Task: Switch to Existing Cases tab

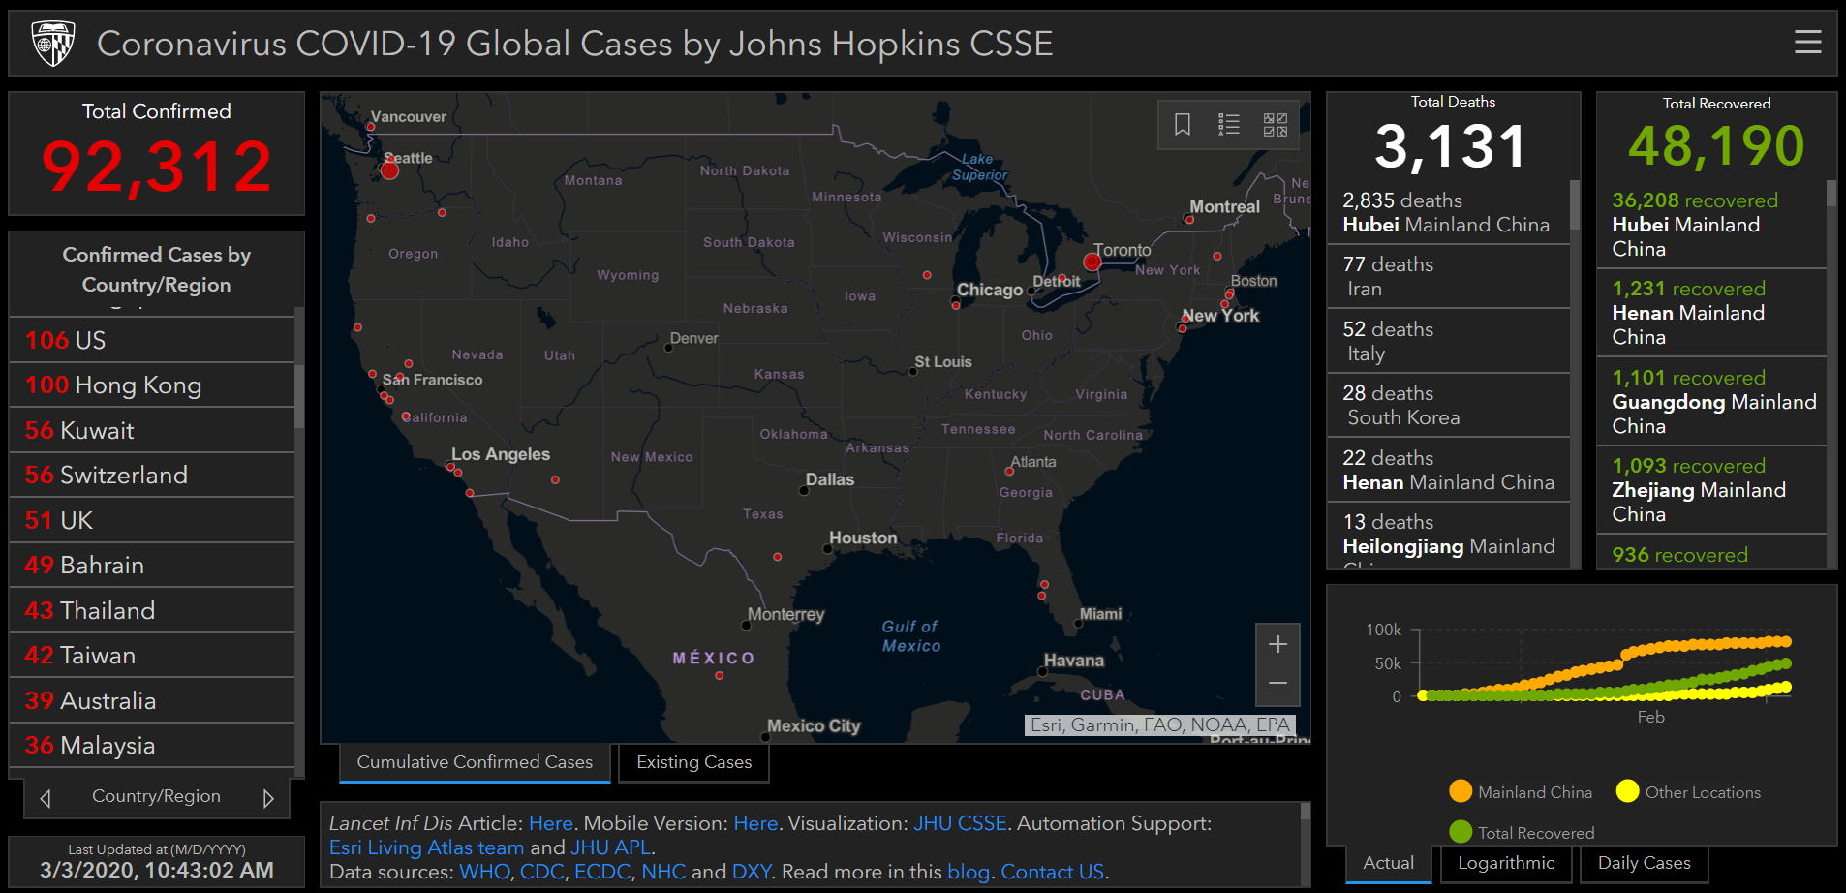Action: point(693,762)
